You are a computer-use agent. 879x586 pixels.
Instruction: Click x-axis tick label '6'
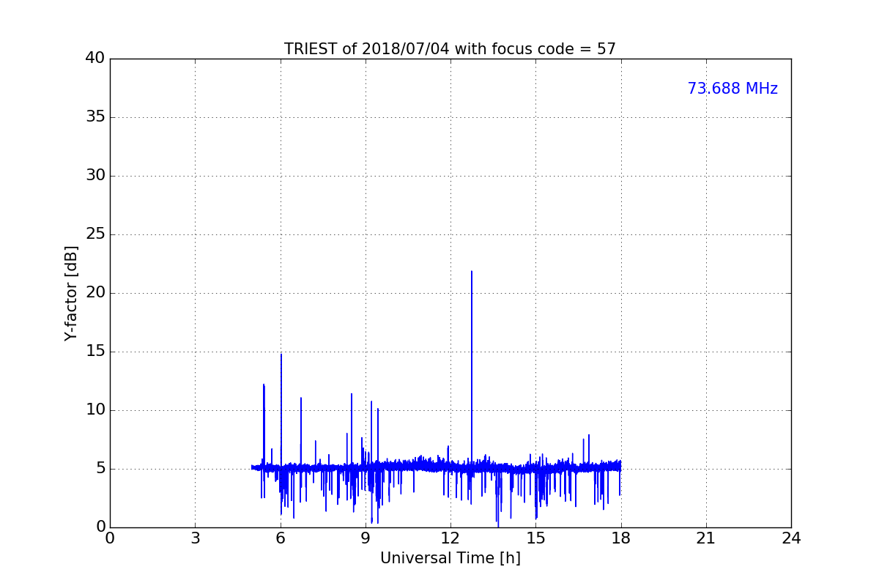280,538
